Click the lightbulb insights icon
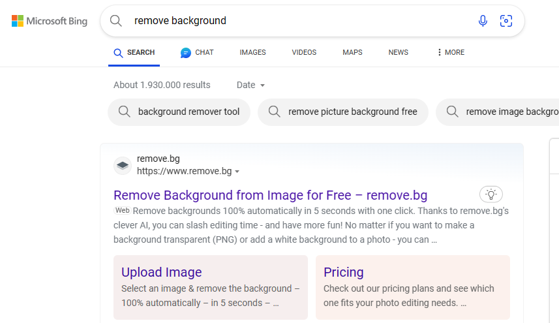Screen dimensions: 559x323 (491, 194)
